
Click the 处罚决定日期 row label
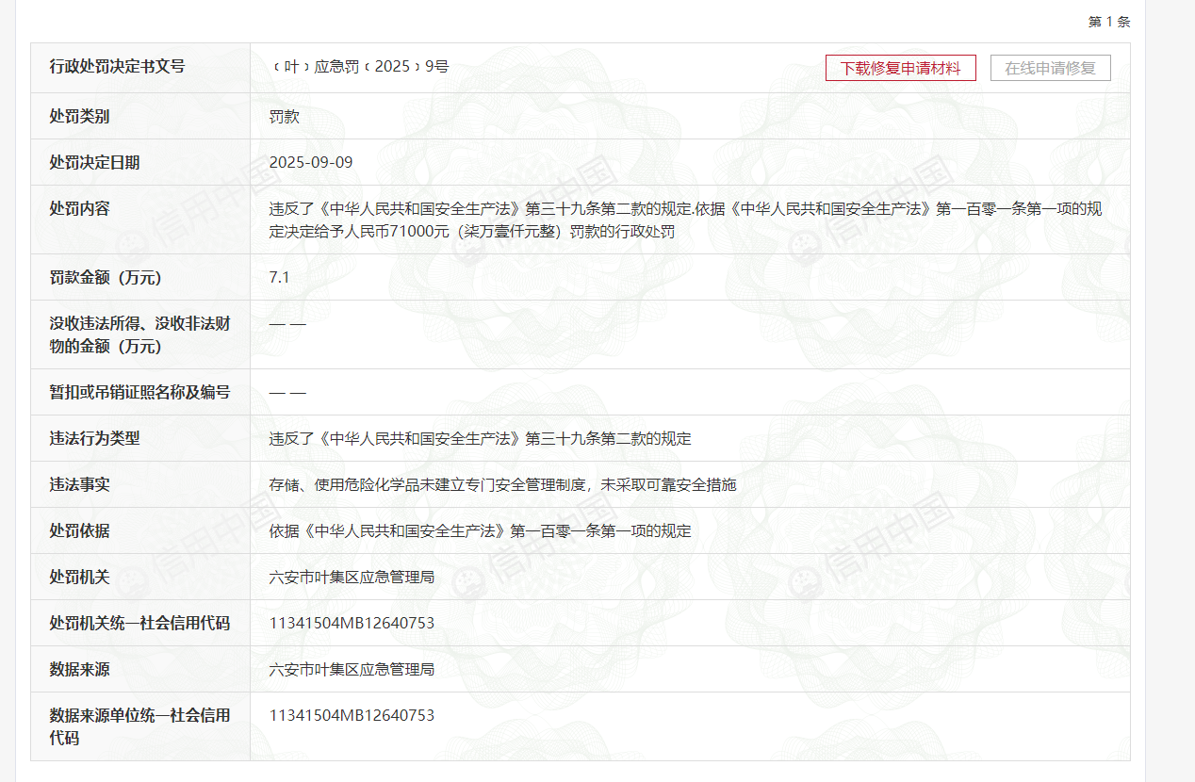point(94,163)
